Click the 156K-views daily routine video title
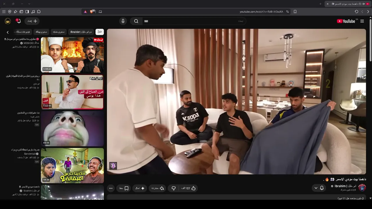The image size is (372, 209). click(x=22, y=78)
